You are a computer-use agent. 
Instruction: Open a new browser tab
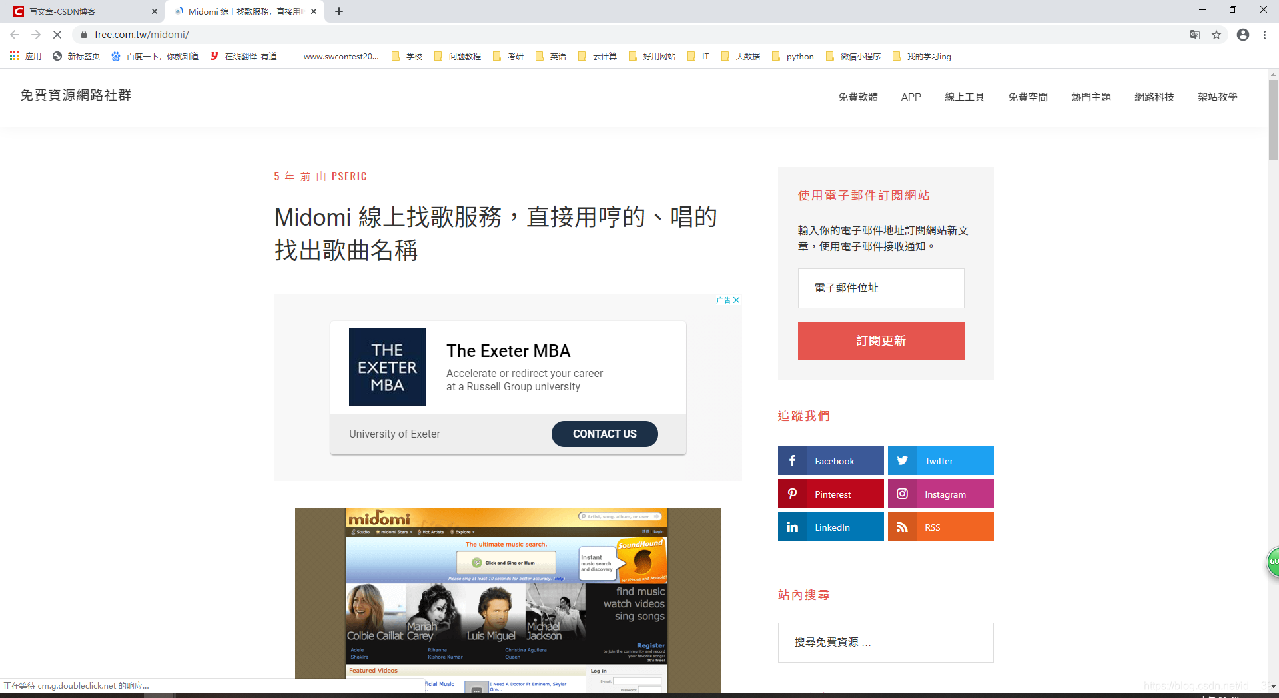(339, 11)
